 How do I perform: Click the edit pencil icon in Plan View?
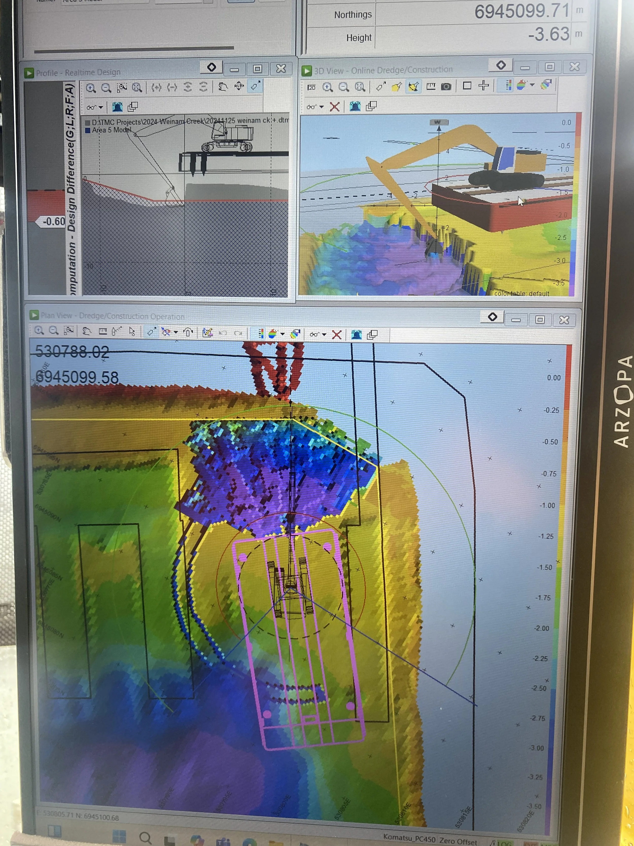[207, 333]
